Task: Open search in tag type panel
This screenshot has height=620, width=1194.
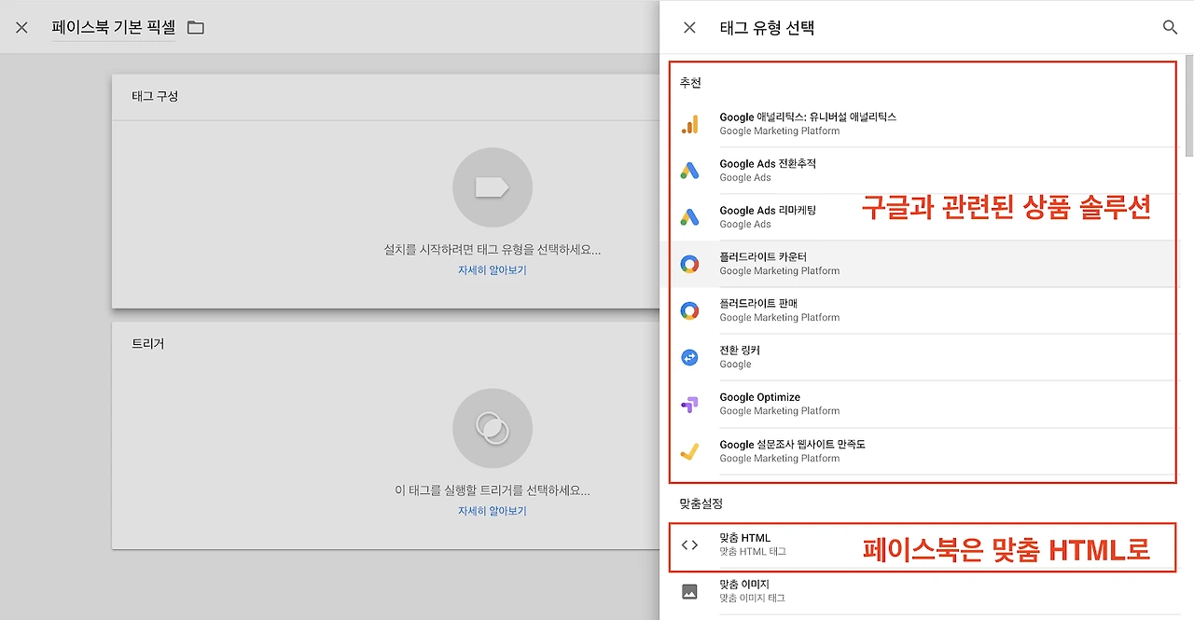Action: [1170, 28]
